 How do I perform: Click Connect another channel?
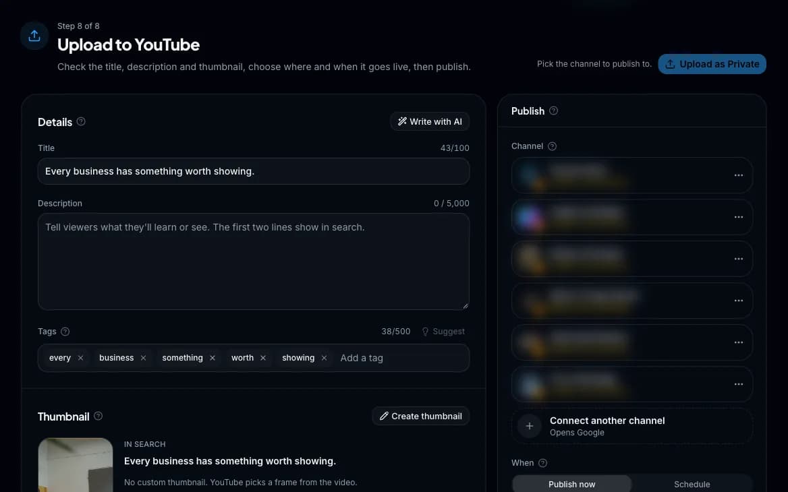[631, 426]
